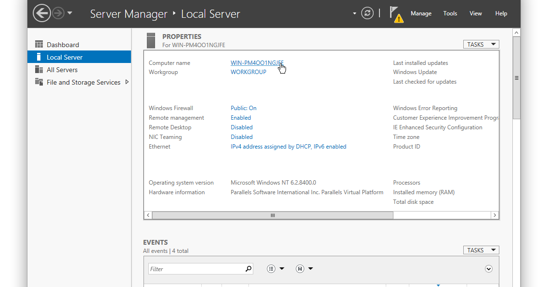
Task: Open Windows Firewall via Public: On link
Action: [243, 108]
